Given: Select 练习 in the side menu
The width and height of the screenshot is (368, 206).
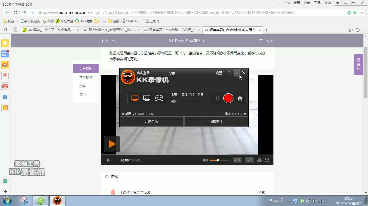Looking at the screenshot, I should [82, 94].
